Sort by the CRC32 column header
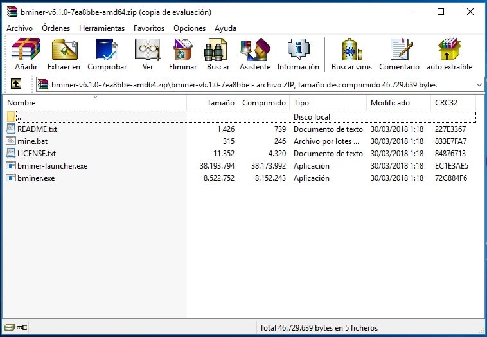The width and height of the screenshot is (487, 337). pyautogui.click(x=453, y=103)
